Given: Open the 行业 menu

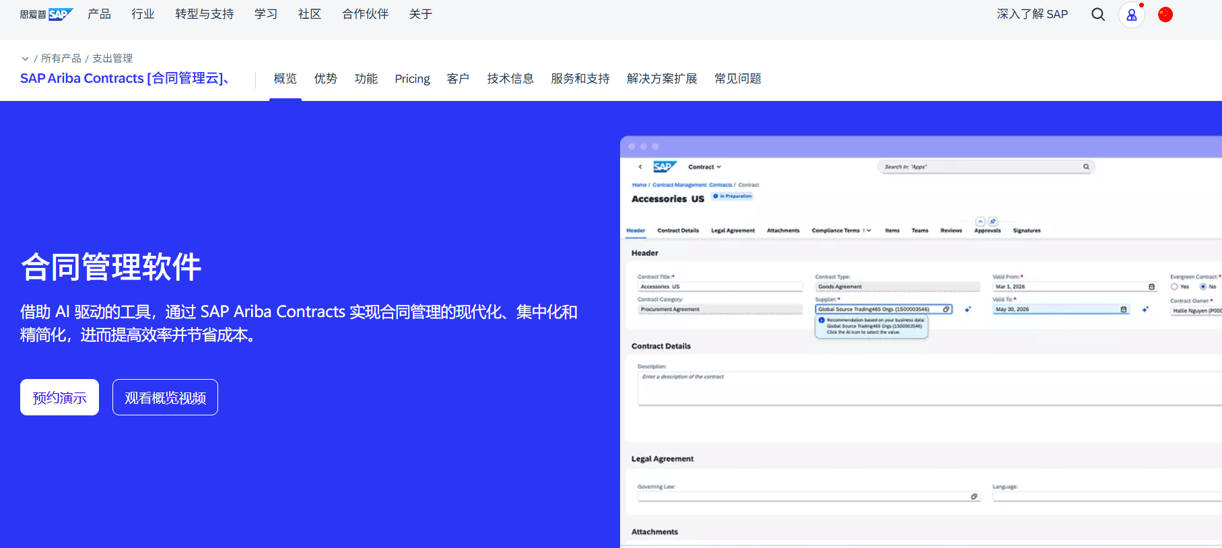Looking at the screenshot, I should 143,14.
